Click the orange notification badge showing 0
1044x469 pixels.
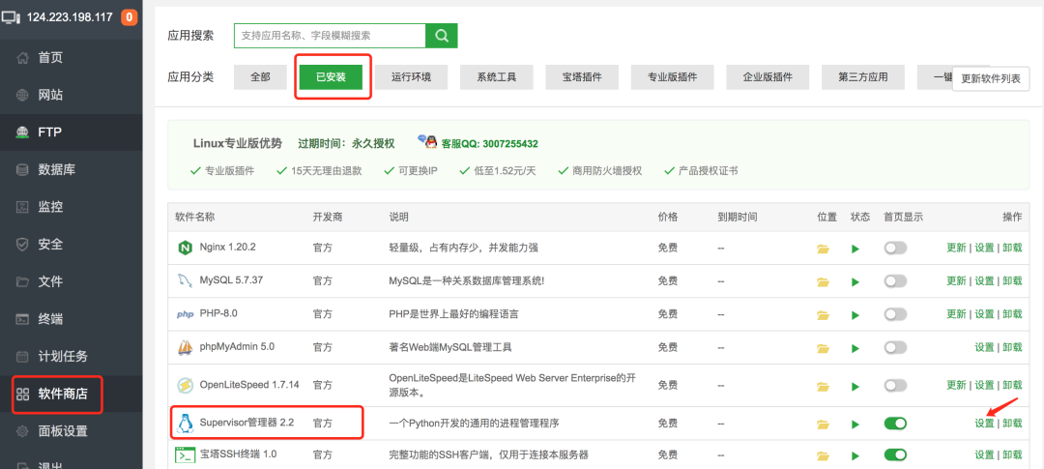130,17
